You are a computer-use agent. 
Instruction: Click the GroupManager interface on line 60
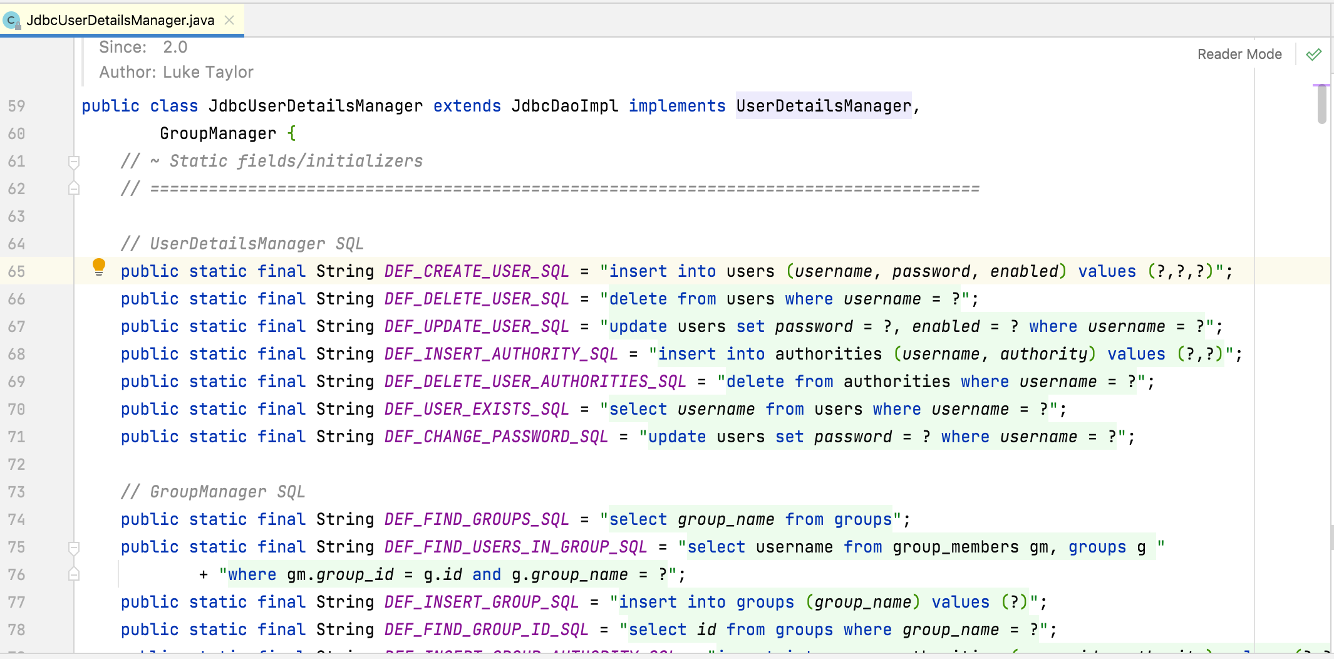[217, 133]
